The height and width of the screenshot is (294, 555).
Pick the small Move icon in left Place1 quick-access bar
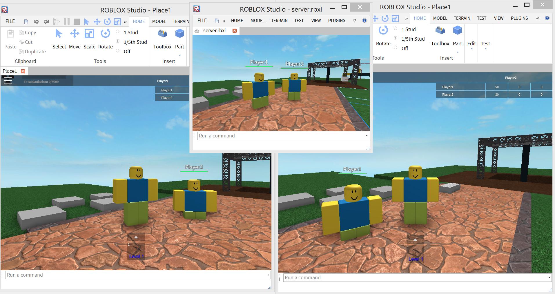[97, 21]
